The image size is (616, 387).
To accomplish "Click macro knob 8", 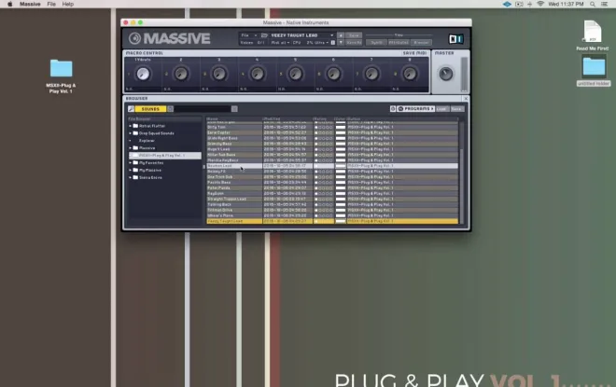I will pos(410,74).
